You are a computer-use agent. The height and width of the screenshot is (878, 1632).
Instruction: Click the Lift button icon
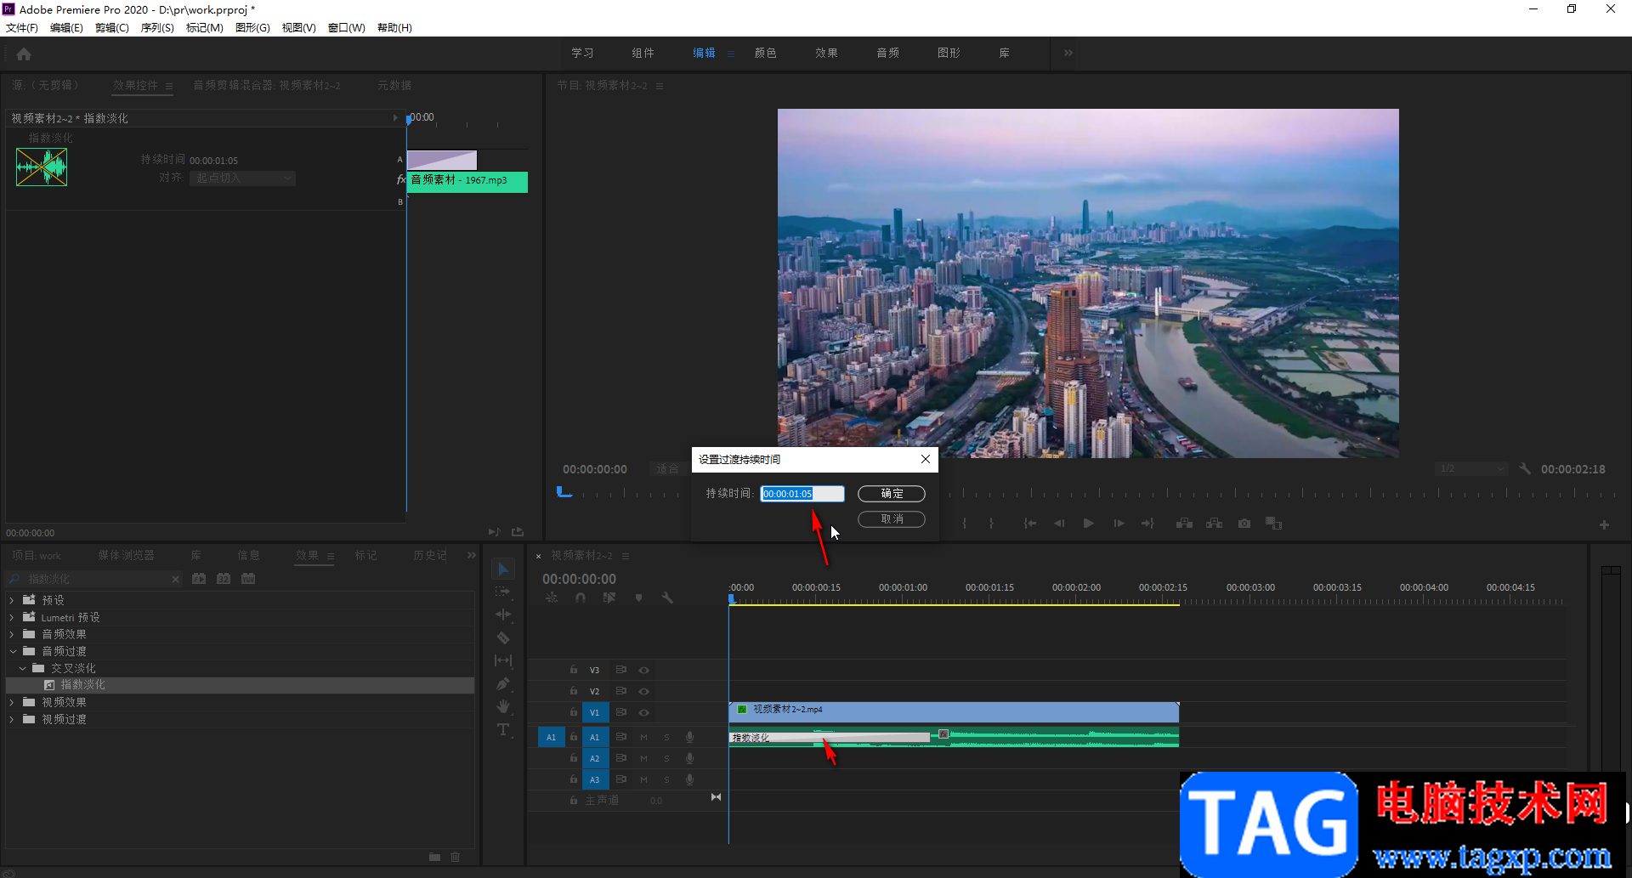point(1184,524)
